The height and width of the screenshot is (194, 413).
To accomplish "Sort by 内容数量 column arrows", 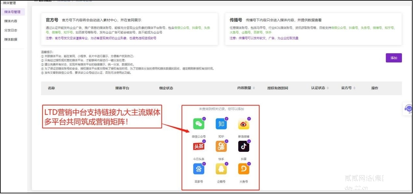I will (254, 88).
